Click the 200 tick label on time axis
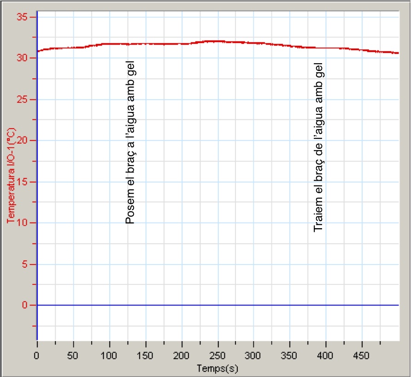This screenshot has width=411, height=377. pyautogui.click(x=182, y=356)
